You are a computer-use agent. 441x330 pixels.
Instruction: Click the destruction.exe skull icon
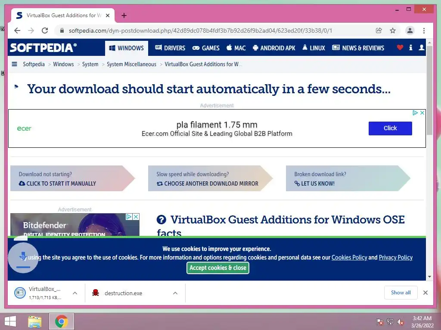[x=96, y=293]
